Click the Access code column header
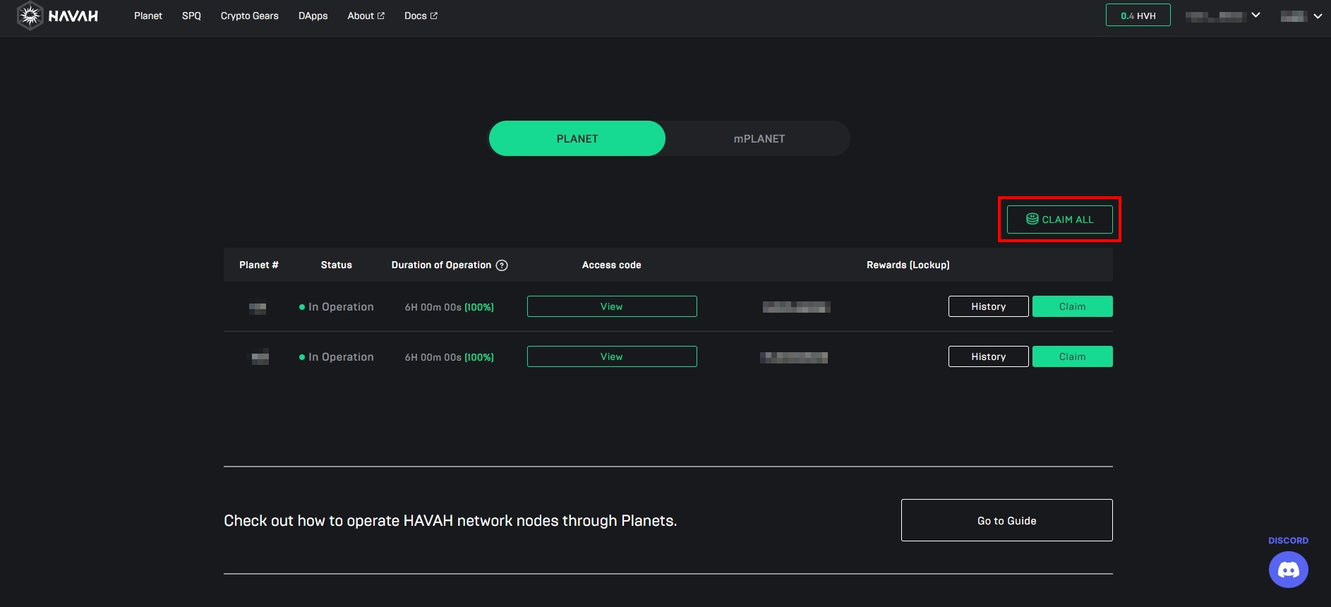The height and width of the screenshot is (607, 1331). (611, 265)
